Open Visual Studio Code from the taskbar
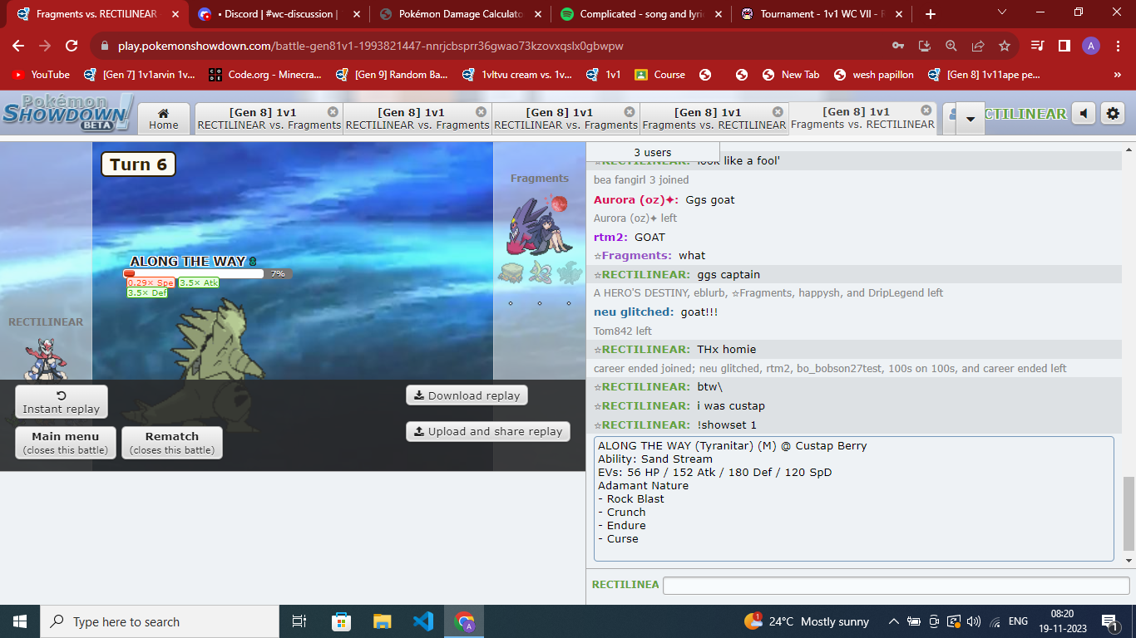This screenshot has height=638, width=1136. [423, 621]
